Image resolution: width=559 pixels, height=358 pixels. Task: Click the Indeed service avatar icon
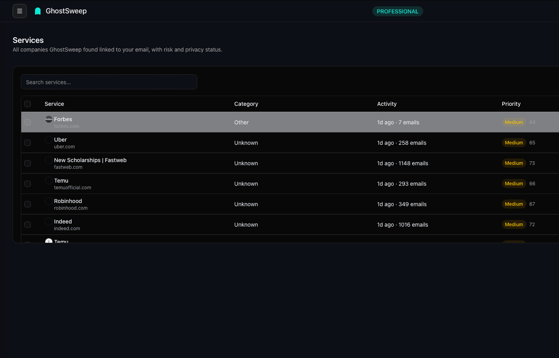coord(48,221)
